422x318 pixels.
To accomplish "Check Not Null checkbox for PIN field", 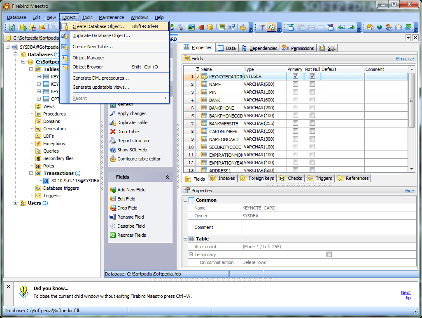I will tap(312, 92).
